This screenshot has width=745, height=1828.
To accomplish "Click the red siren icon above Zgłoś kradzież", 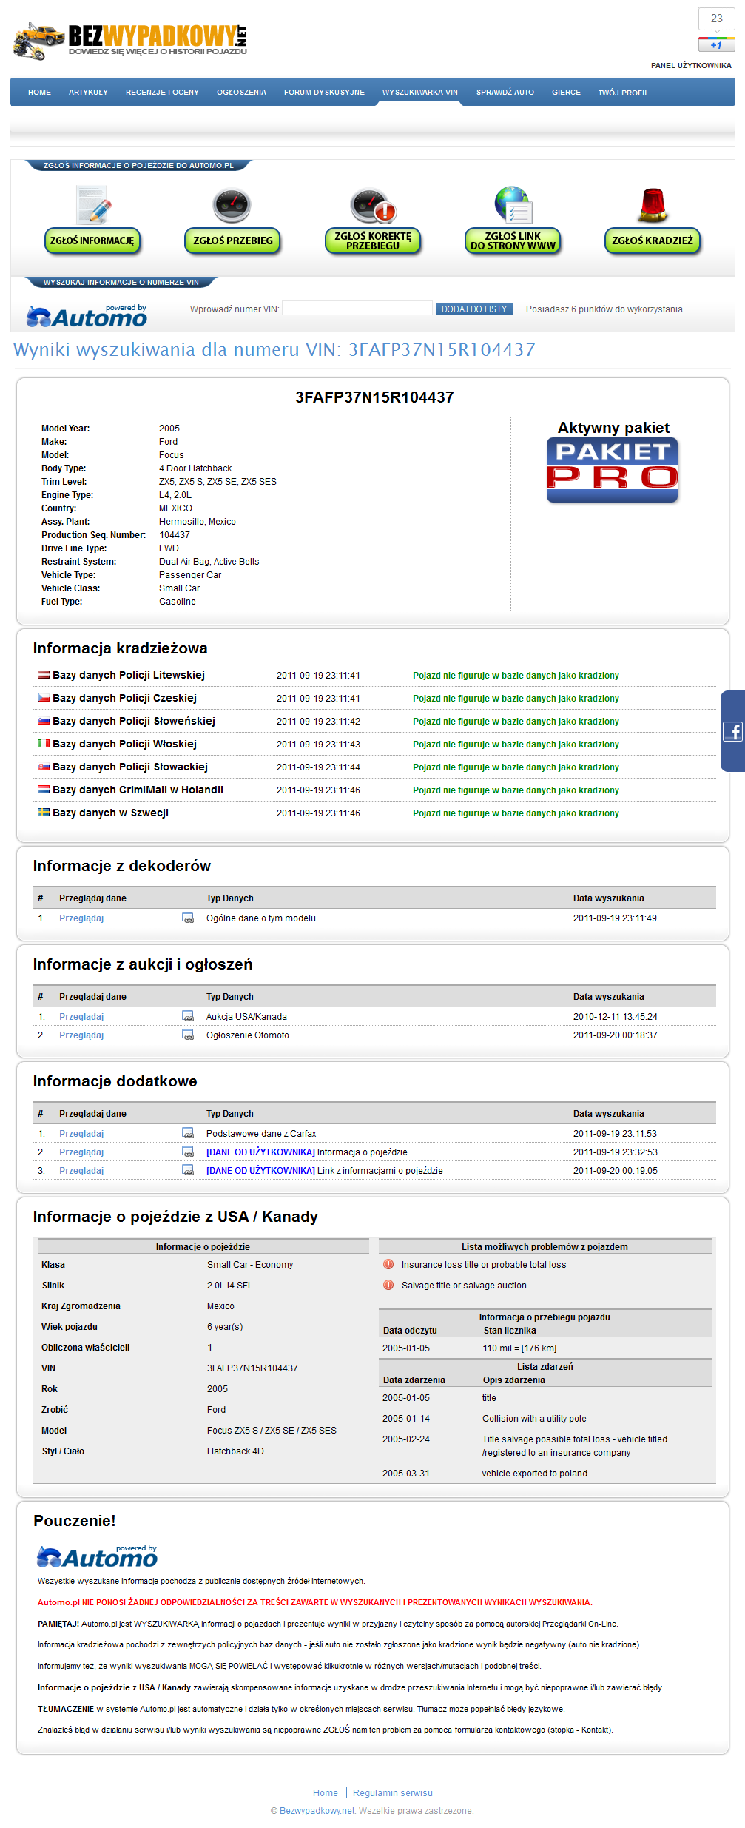I will (x=653, y=205).
